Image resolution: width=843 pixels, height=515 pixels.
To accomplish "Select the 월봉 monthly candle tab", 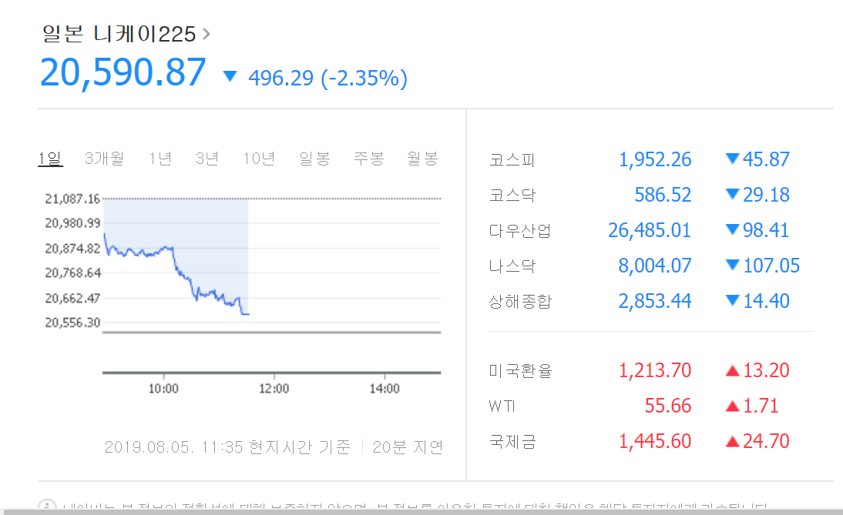I will tap(422, 159).
